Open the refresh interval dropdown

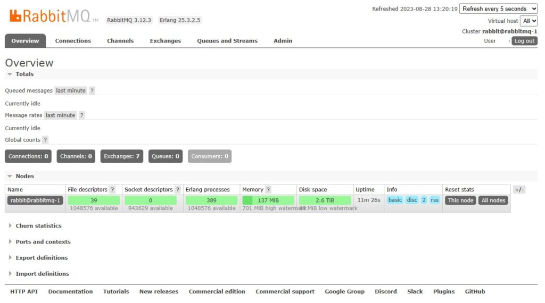coord(498,9)
